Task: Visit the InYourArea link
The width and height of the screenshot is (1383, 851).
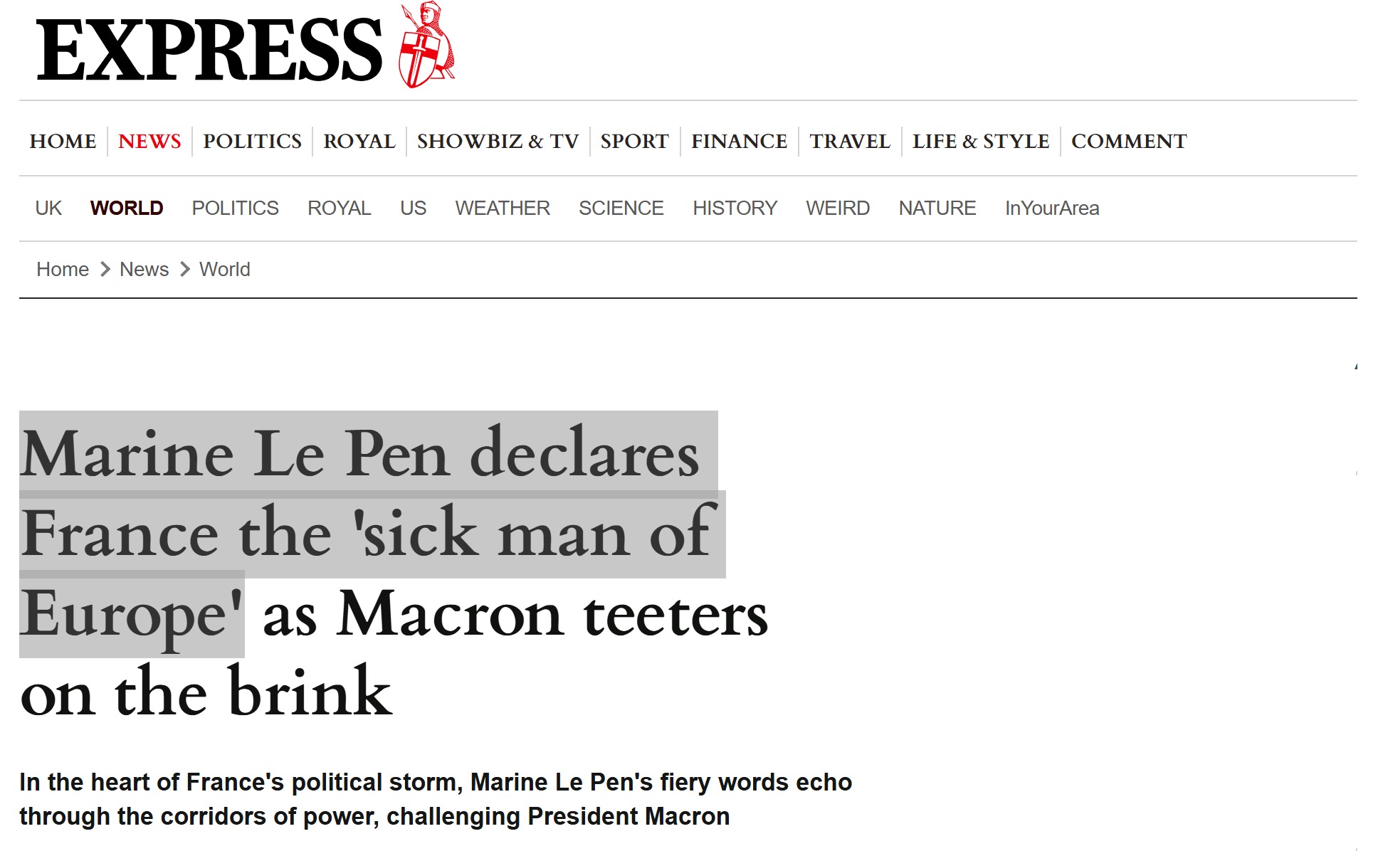Action: click(1052, 208)
